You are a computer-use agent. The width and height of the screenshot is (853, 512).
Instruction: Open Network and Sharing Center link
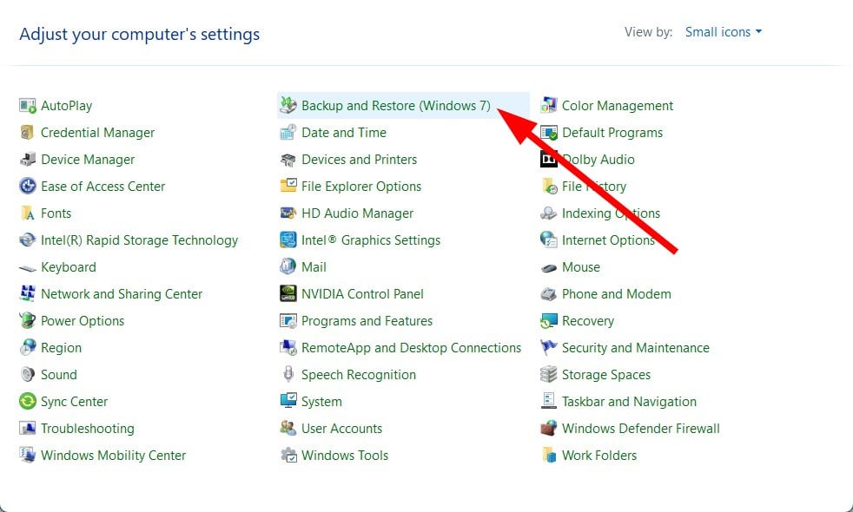(x=122, y=294)
